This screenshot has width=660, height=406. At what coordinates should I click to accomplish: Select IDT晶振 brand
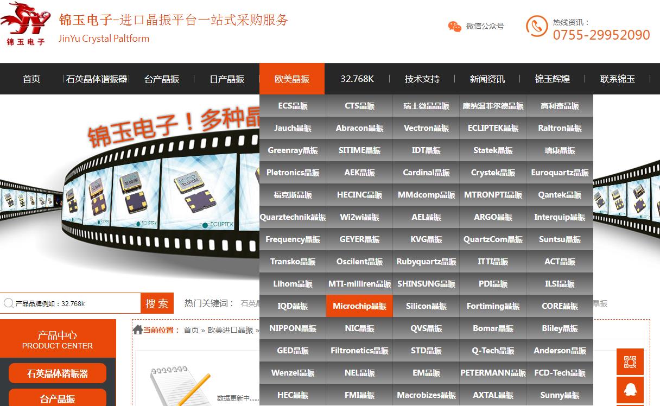point(426,150)
